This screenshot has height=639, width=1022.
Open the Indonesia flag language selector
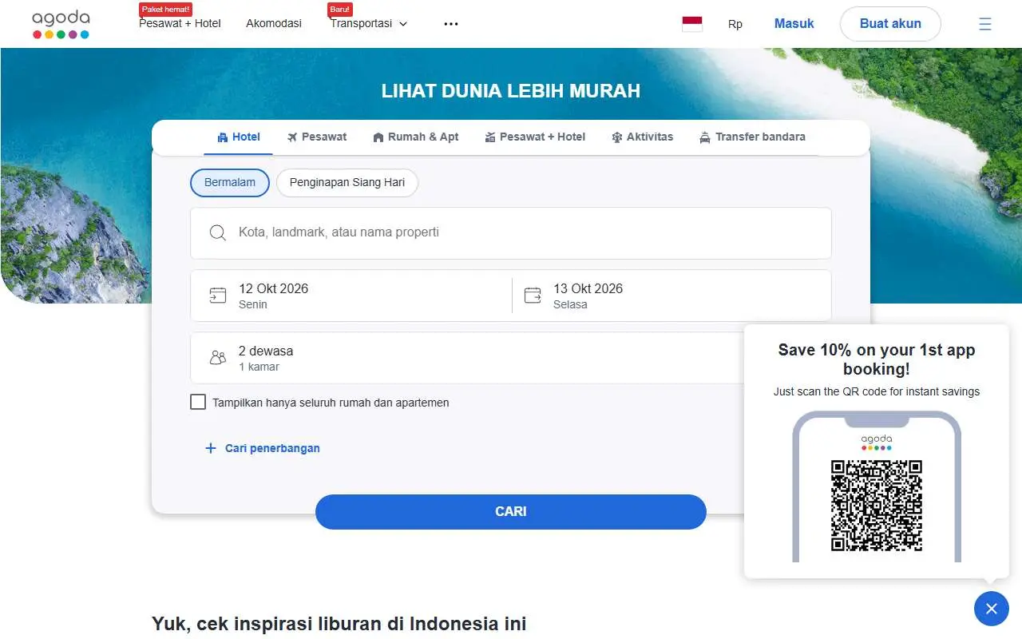click(x=692, y=24)
